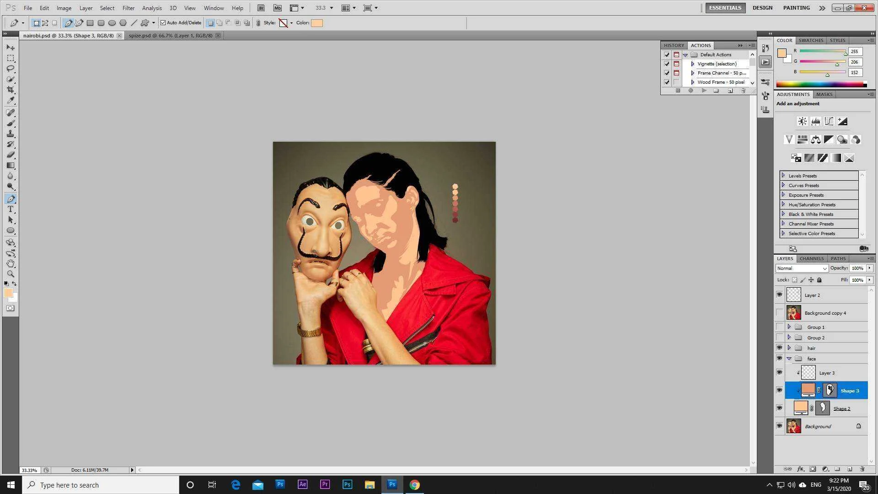
Task: Click the Color Balance adjustment icon
Action: coord(815,140)
